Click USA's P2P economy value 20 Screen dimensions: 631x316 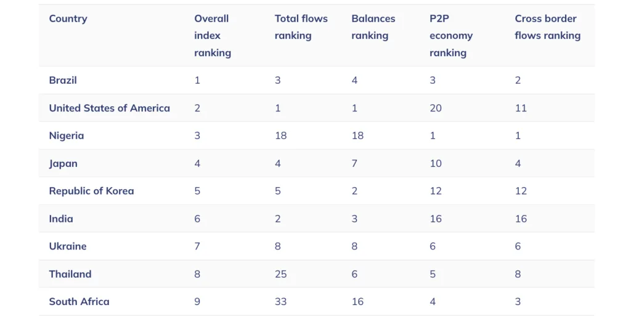point(436,108)
